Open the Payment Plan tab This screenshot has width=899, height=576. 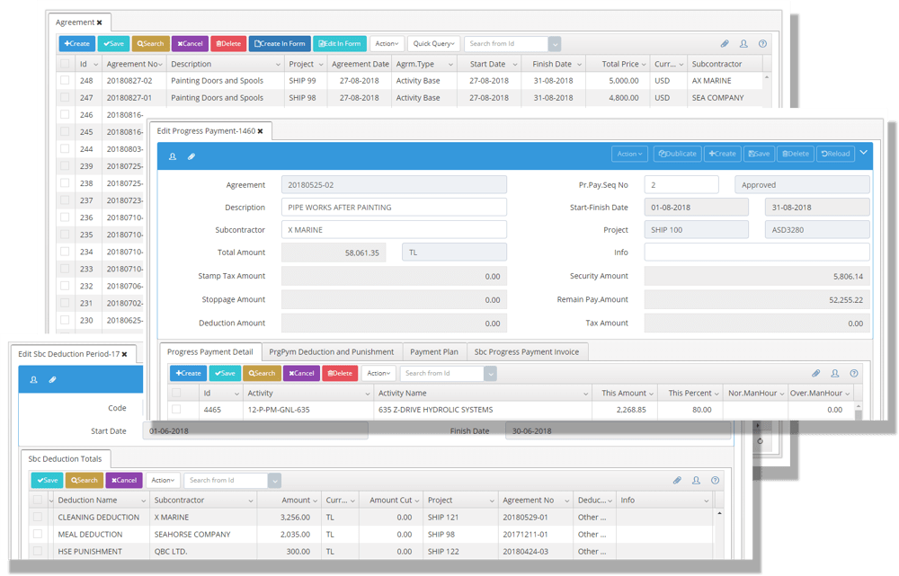point(434,351)
